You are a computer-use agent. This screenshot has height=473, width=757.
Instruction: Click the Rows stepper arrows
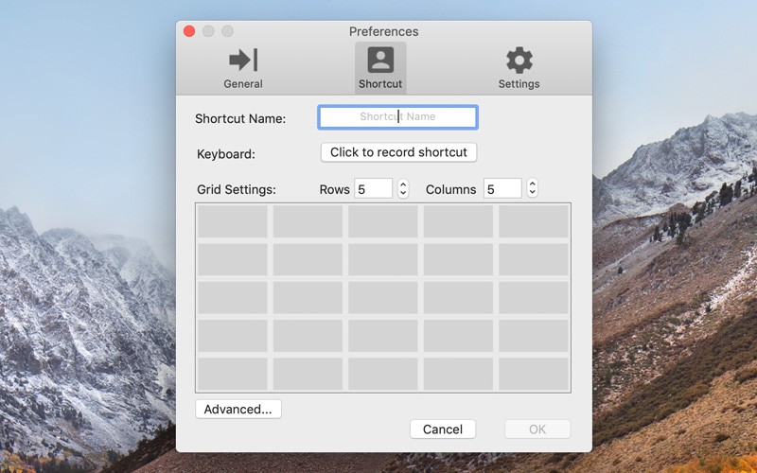click(403, 188)
